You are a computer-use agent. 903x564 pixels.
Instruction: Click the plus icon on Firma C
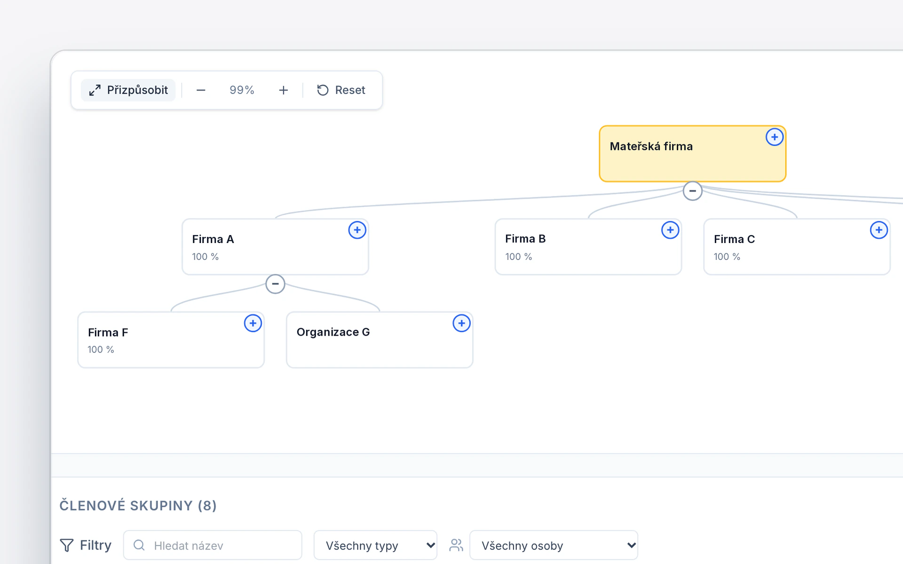[x=879, y=230]
